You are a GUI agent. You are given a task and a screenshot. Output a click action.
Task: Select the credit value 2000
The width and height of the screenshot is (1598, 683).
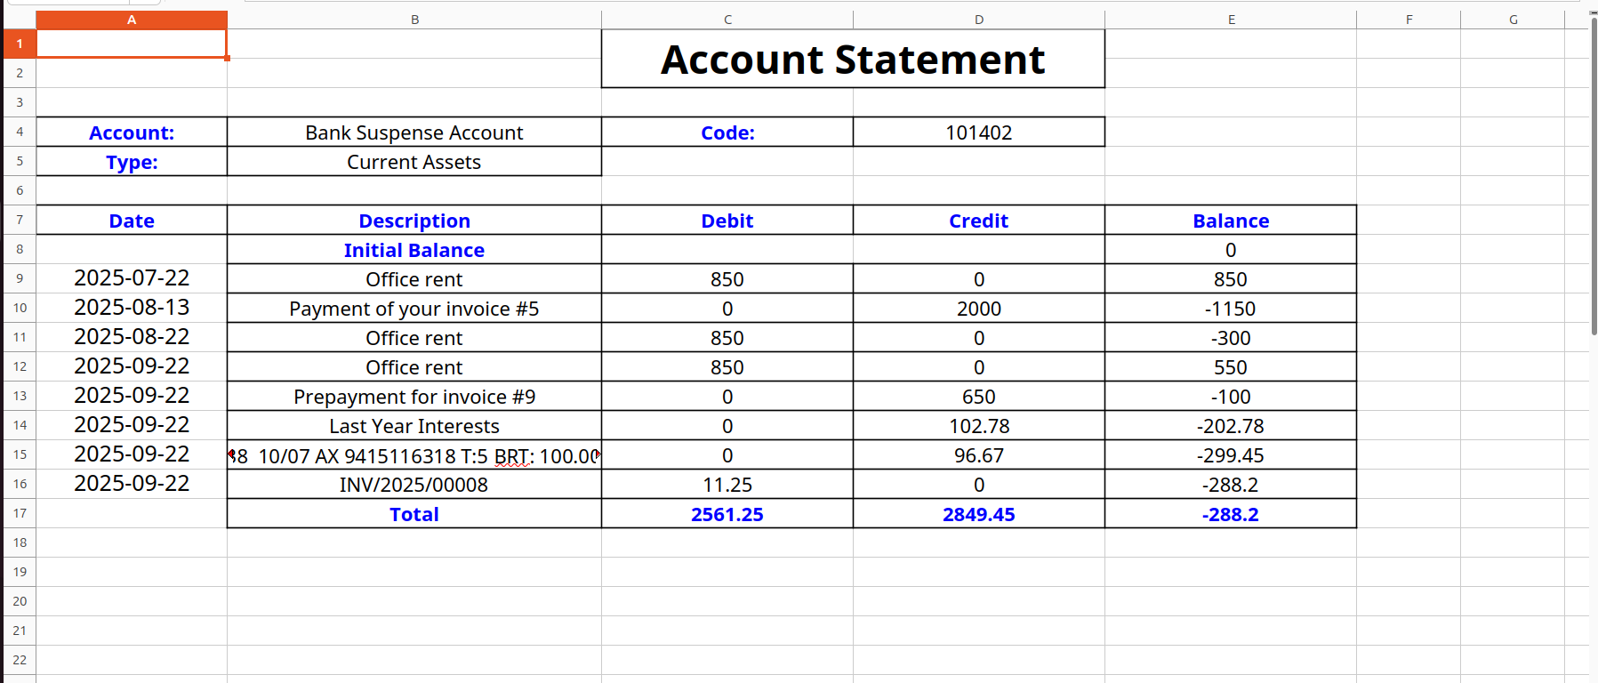point(979,308)
